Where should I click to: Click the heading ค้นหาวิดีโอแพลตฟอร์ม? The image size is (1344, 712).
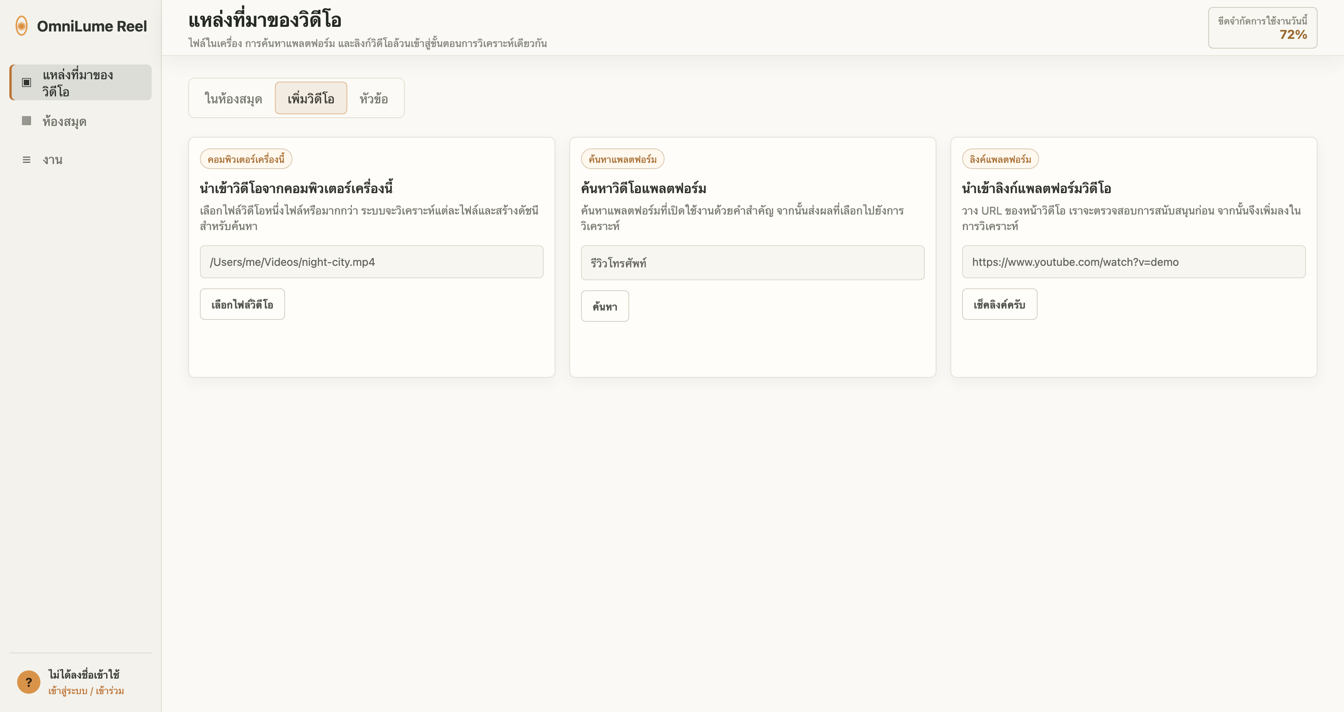click(x=643, y=188)
